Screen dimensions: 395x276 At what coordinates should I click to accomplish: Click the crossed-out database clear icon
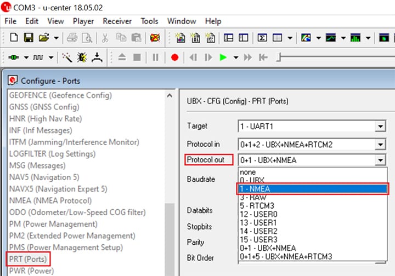(155, 38)
